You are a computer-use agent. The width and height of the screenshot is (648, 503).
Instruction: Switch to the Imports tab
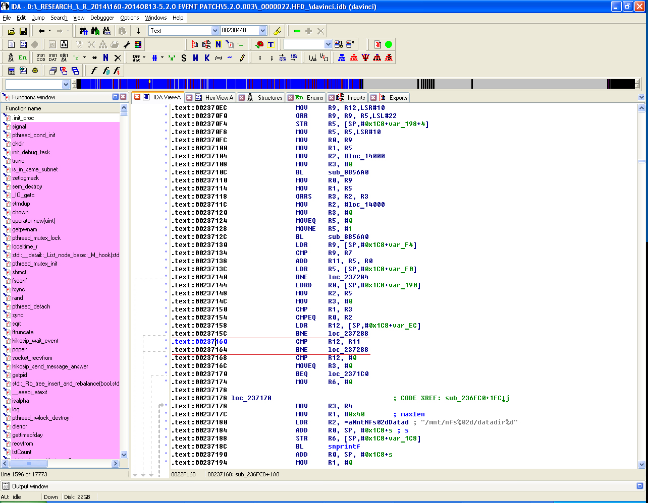pyautogui.click(x=356, y=98)
